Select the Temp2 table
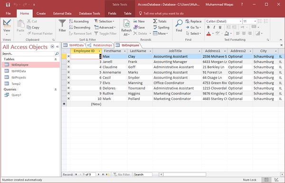 point(16,84)
